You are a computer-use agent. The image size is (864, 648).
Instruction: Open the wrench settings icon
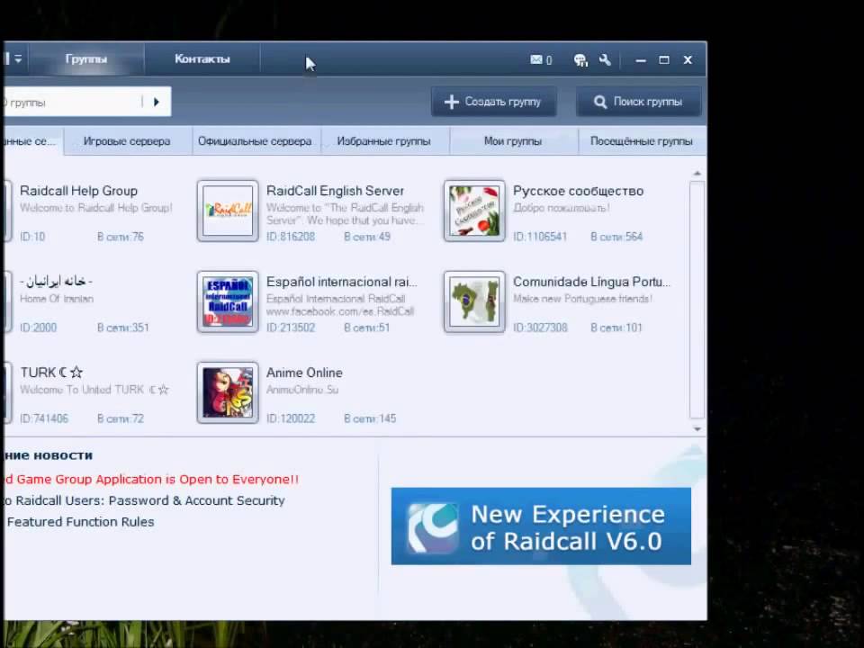[605, 59]
